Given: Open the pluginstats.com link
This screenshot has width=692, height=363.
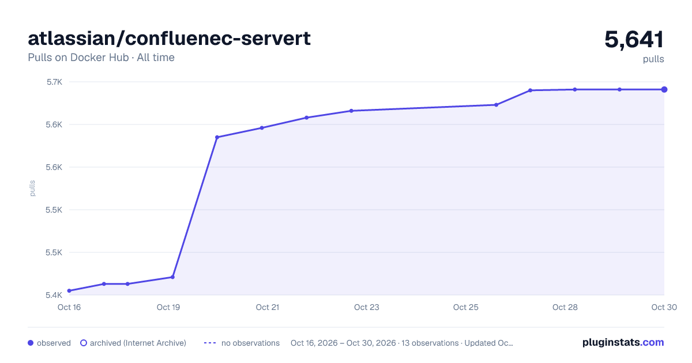Looking at the screenshot, I should tap(623, 342).
